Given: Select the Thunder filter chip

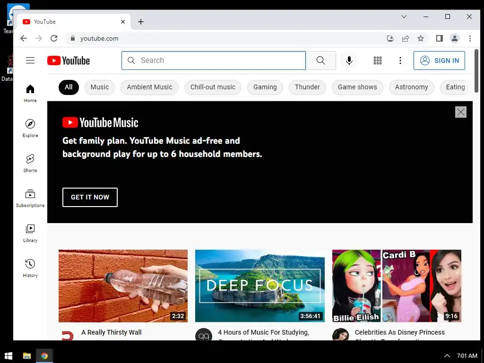Looking at the screenshot, I should 307,87.
